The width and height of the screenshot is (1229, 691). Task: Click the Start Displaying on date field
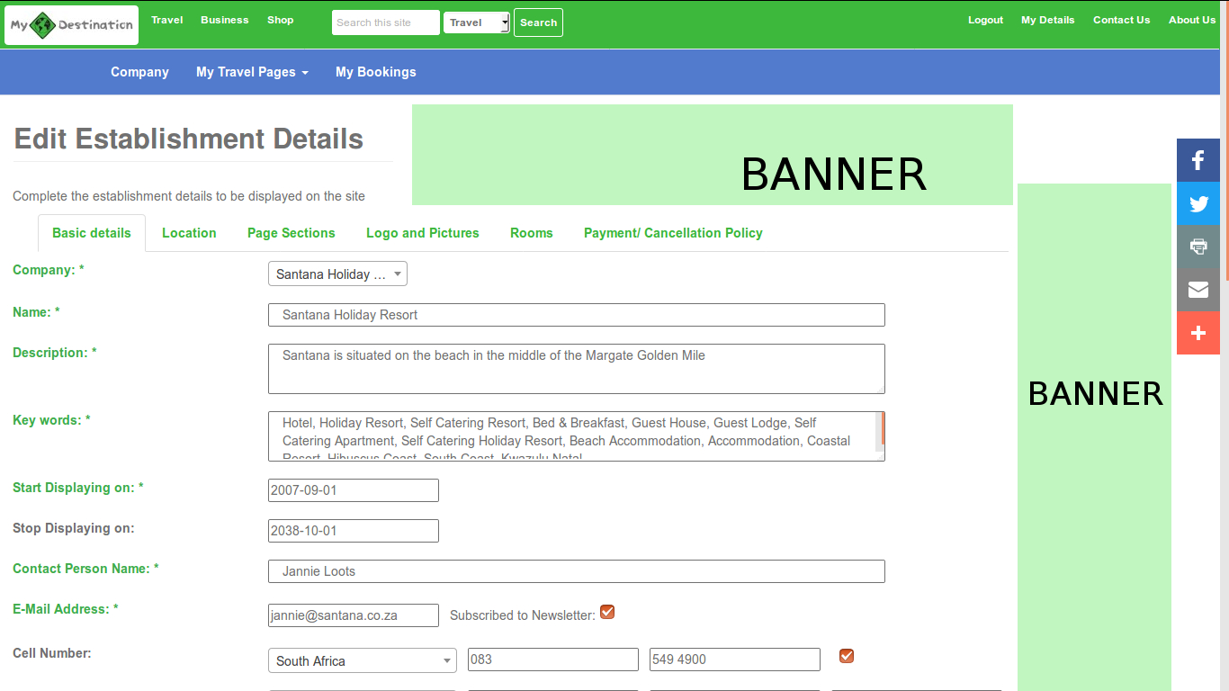point(354,490)
